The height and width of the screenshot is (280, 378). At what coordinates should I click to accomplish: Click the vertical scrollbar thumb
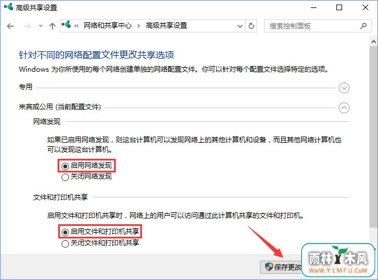pos(373,137)
